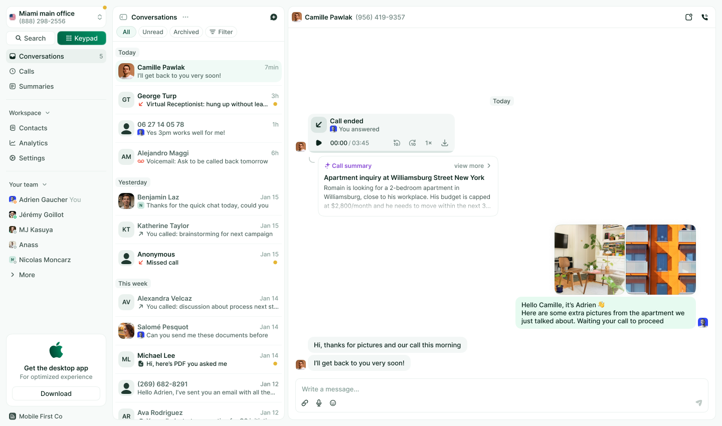The height and width of the screenshot is (426, 722).
Task: Click the Apple logo in the desktop app card
Action: click(56, 350)
